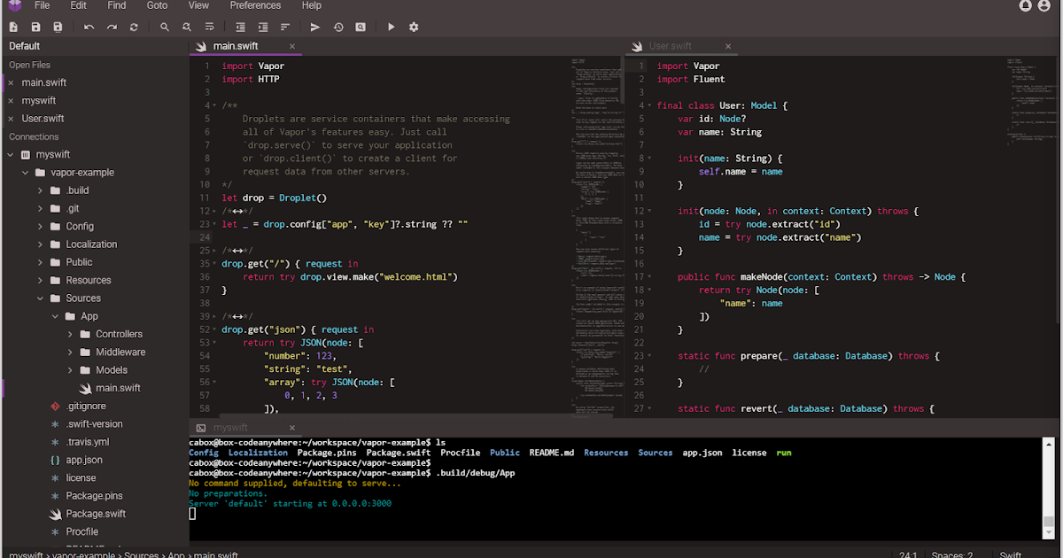The width and height of the screenshot is (1063, 558).
Task: Collapse the Sources folder arrow
Action: coord(41,298)
